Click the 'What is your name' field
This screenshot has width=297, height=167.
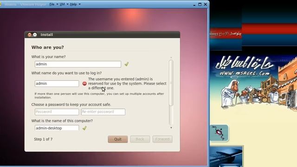point(78,64)
